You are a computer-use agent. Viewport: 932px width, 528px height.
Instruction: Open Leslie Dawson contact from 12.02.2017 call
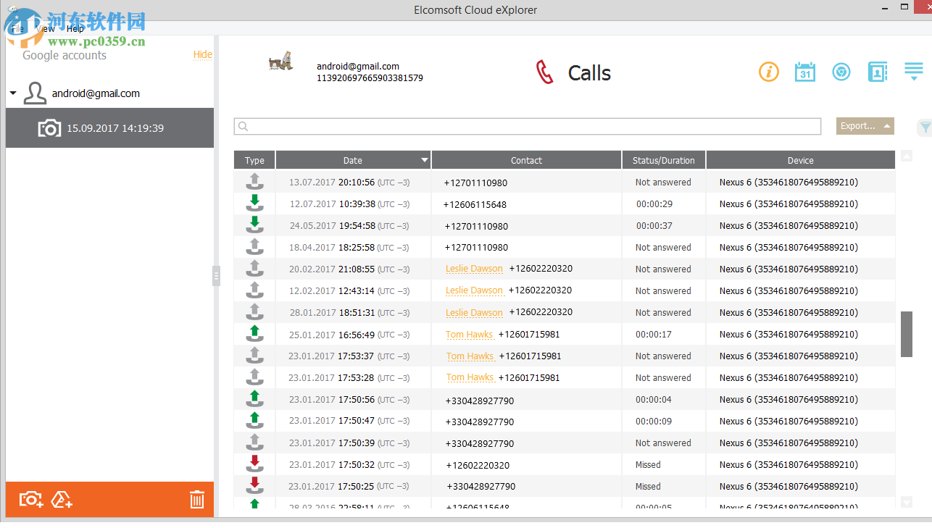[x=475, y=290]
